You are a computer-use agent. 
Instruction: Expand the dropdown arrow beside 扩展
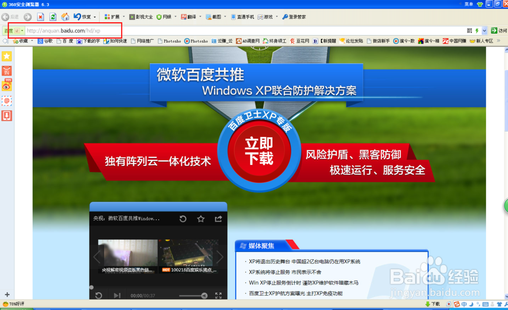(x=124, y=17)
